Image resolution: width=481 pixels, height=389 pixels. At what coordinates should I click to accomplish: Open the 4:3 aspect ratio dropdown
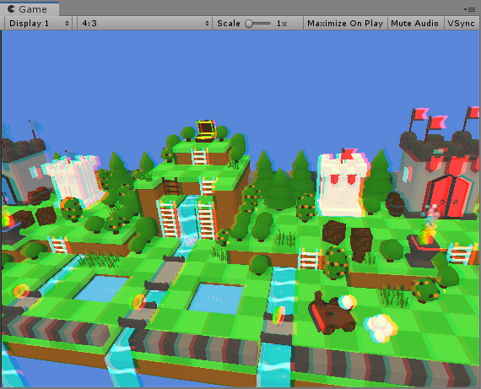tap(144, 24)
